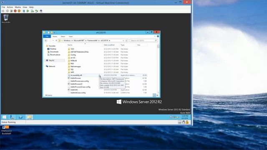The height and width of the screenshot is (150, 267).
Task: Click the scrollbar down arrow
Action: 158,92
